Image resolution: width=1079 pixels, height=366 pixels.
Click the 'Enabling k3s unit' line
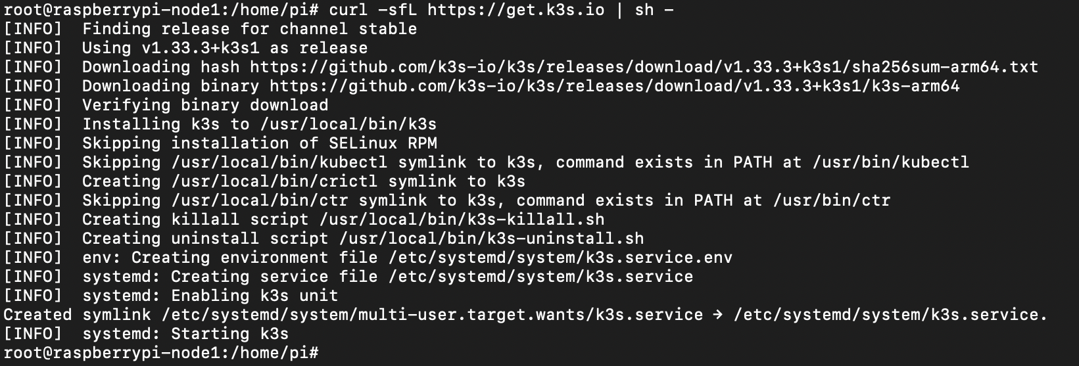(x=171, y=296)
